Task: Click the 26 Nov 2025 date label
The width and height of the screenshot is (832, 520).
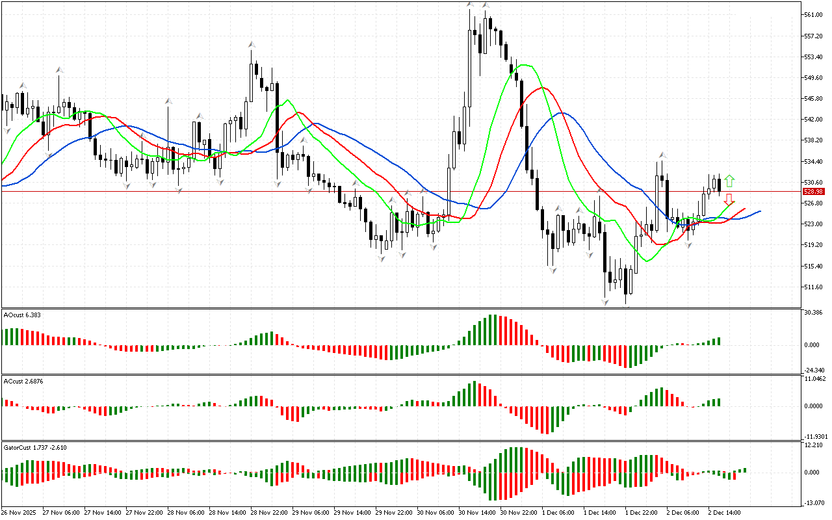Action: coord(21,512)
